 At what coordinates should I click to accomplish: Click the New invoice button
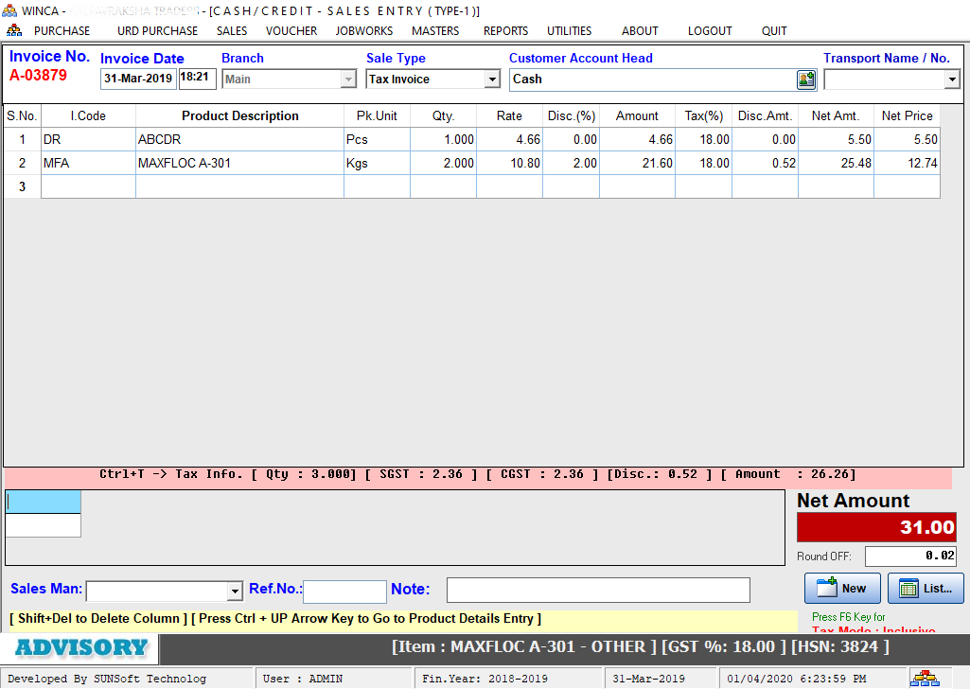842,588
